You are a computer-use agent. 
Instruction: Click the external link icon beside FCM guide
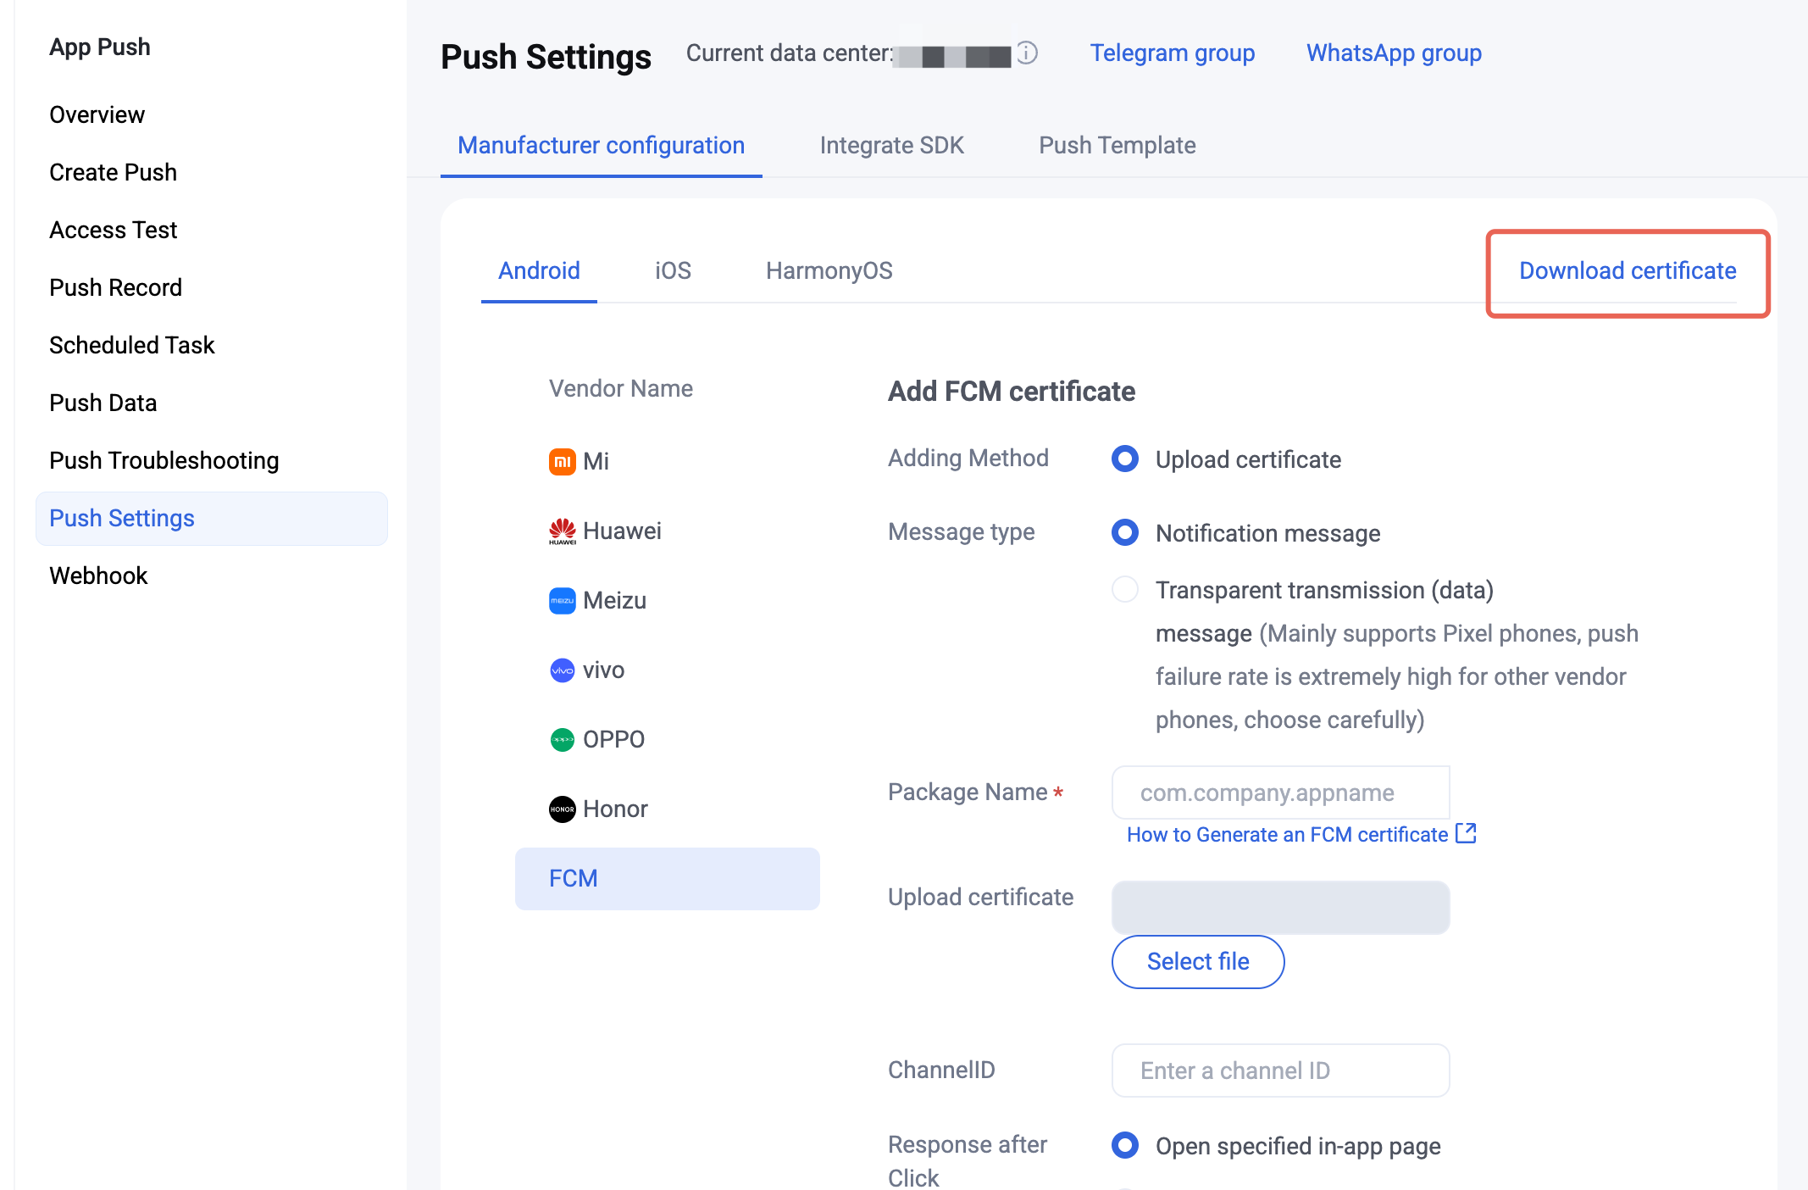pos(1466,834)
